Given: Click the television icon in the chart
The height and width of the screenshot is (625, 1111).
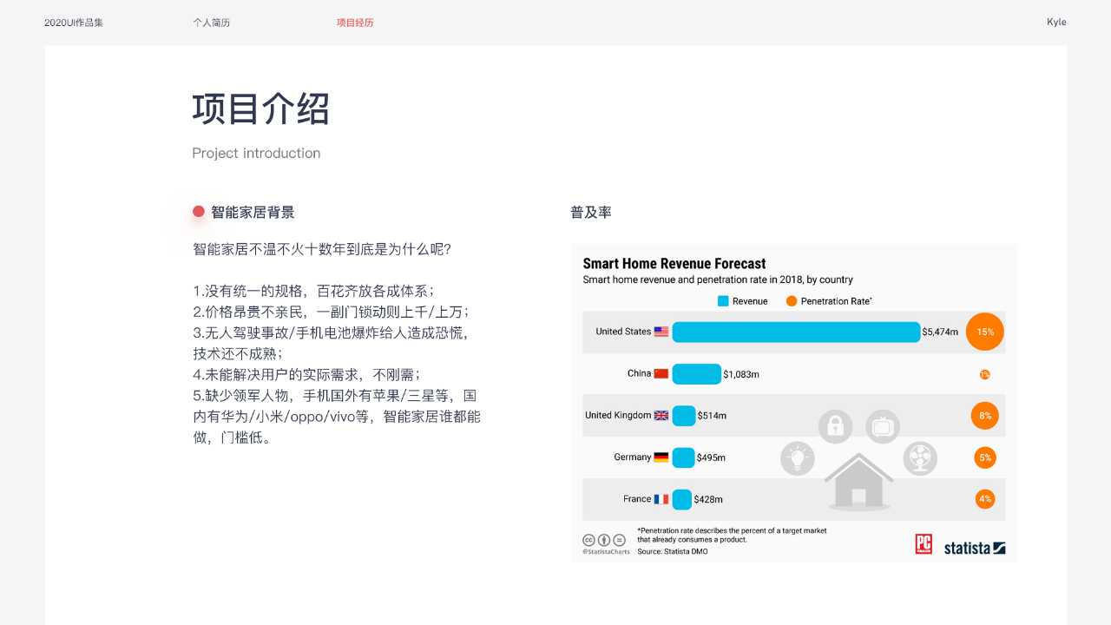Looking at the screenshot, I should pyautogui.click(x=883, y=426).
